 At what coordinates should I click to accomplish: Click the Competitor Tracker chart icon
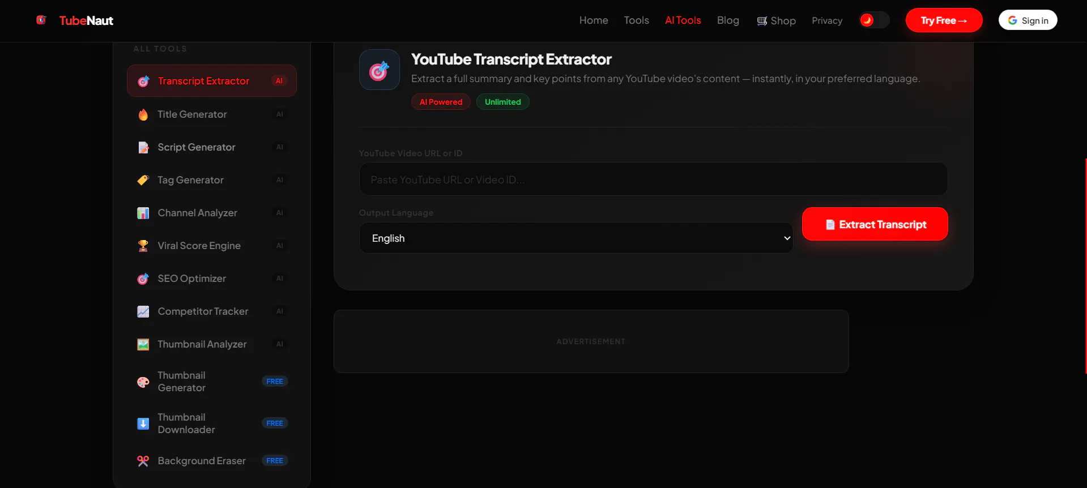(143, 311)
